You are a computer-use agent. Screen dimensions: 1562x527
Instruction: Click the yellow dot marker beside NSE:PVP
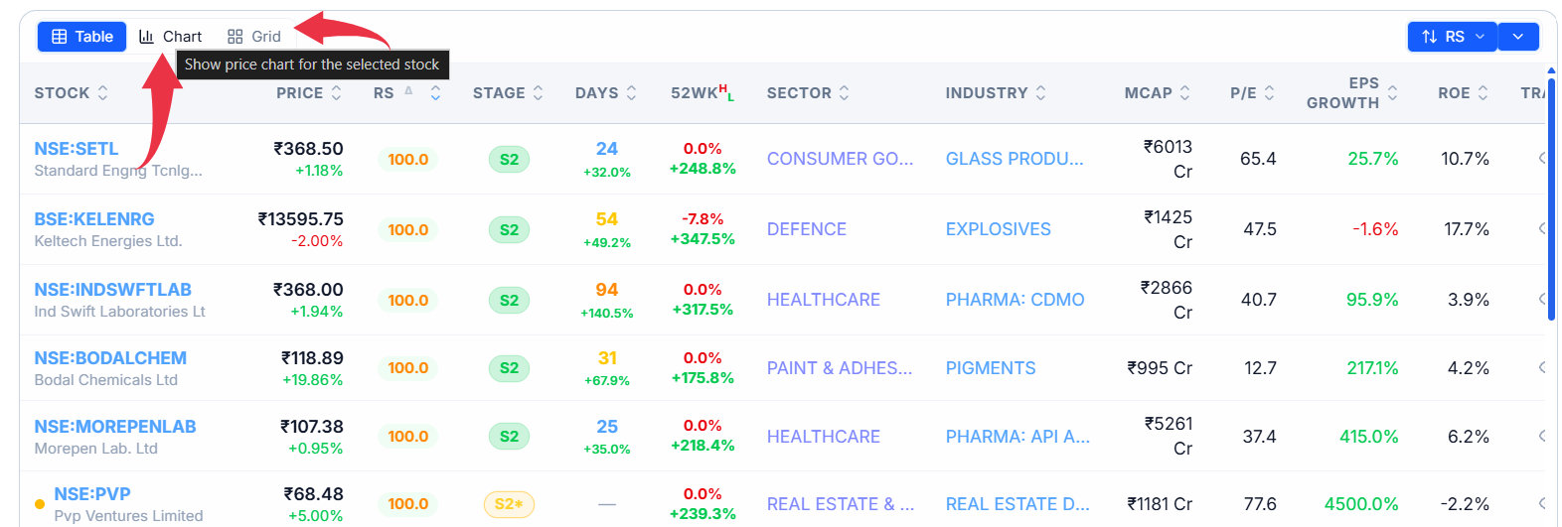40,504
